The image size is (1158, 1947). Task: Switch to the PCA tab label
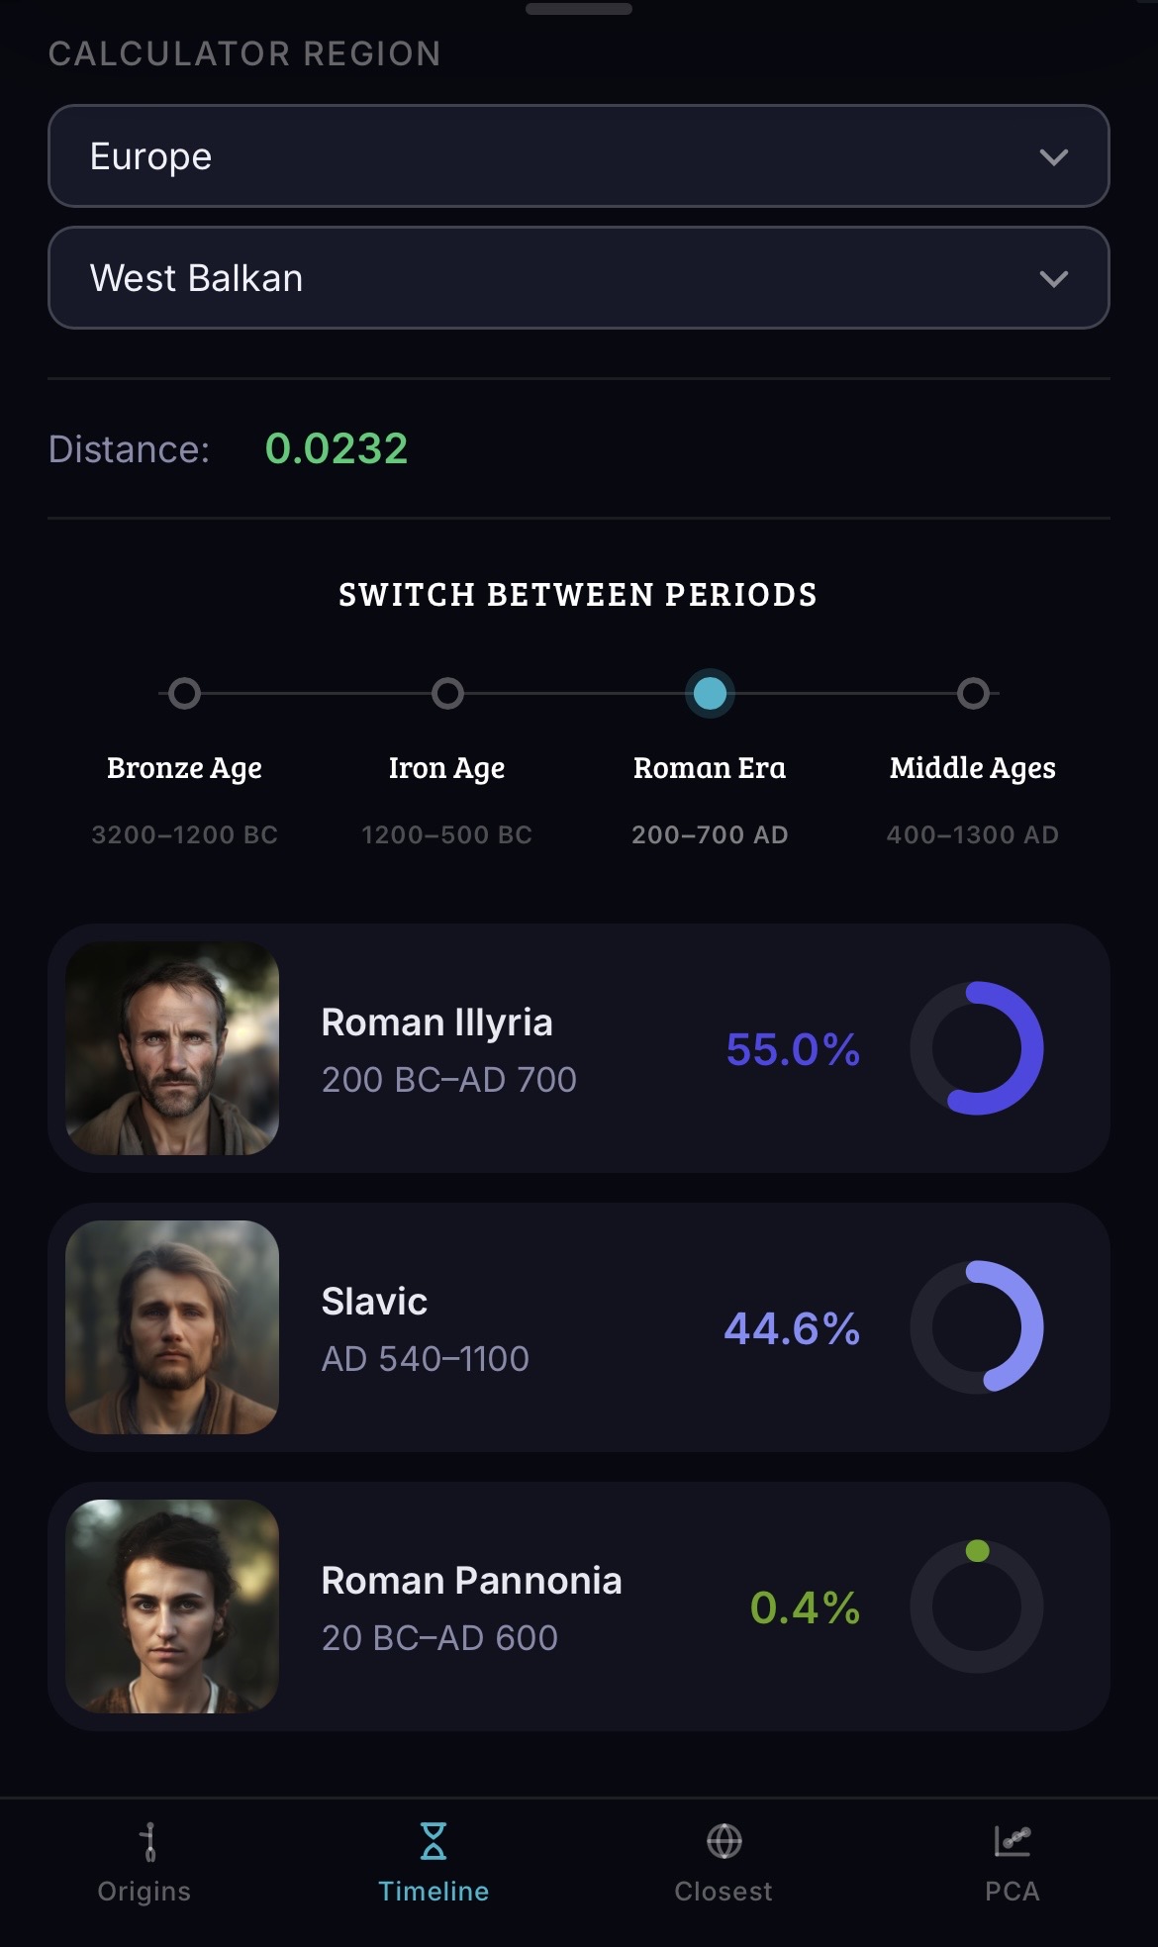1012,1891
